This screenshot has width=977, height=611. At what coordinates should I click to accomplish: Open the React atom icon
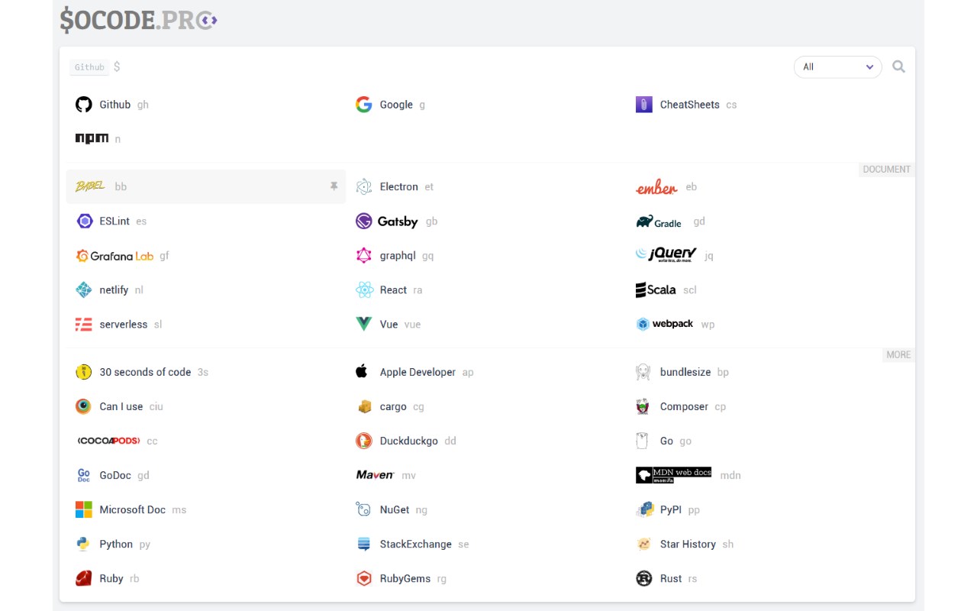[x=364, y=290]
